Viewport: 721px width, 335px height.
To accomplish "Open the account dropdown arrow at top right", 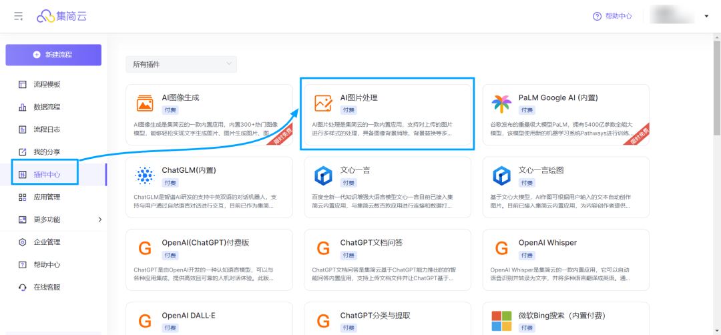I will click(x=706, y=17).
